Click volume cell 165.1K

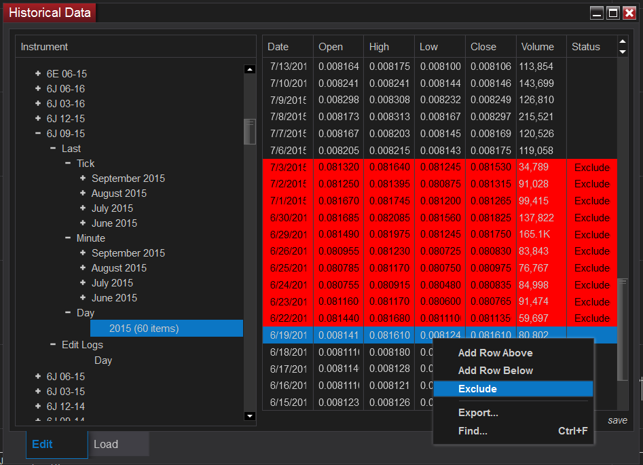tap(541, 234)
